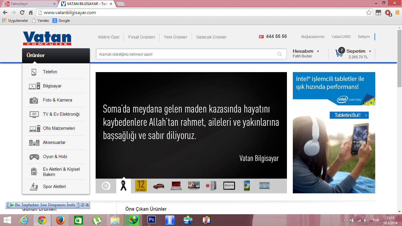Click the Aksesuarlar speaker icon
The height and width of the screenshot is (226, 402).
click(x=34, y=143)
